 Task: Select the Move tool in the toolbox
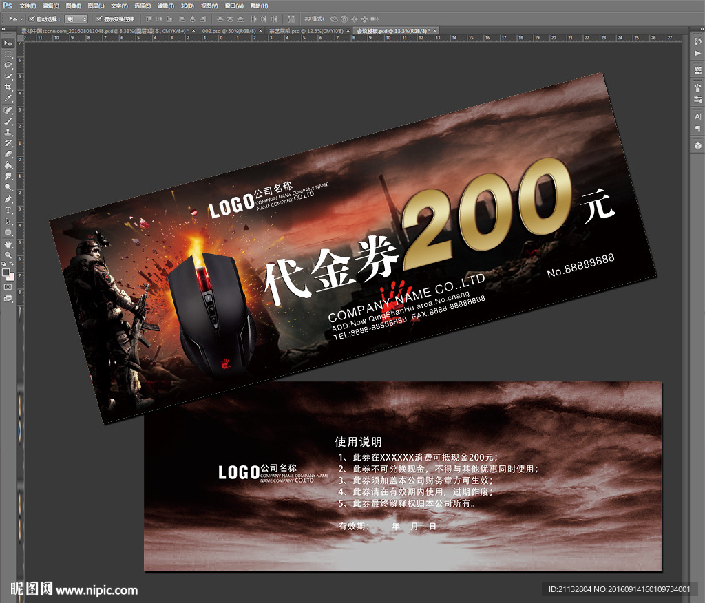pyautogui.click(x=8, y=43)
